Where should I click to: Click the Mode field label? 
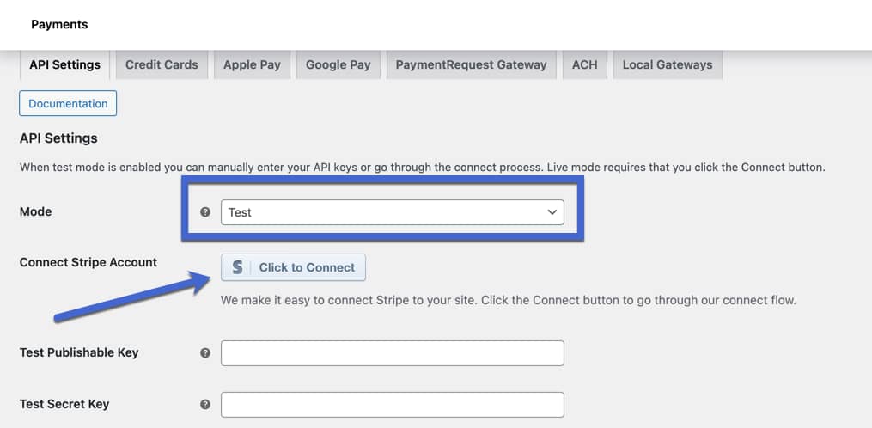35,211
